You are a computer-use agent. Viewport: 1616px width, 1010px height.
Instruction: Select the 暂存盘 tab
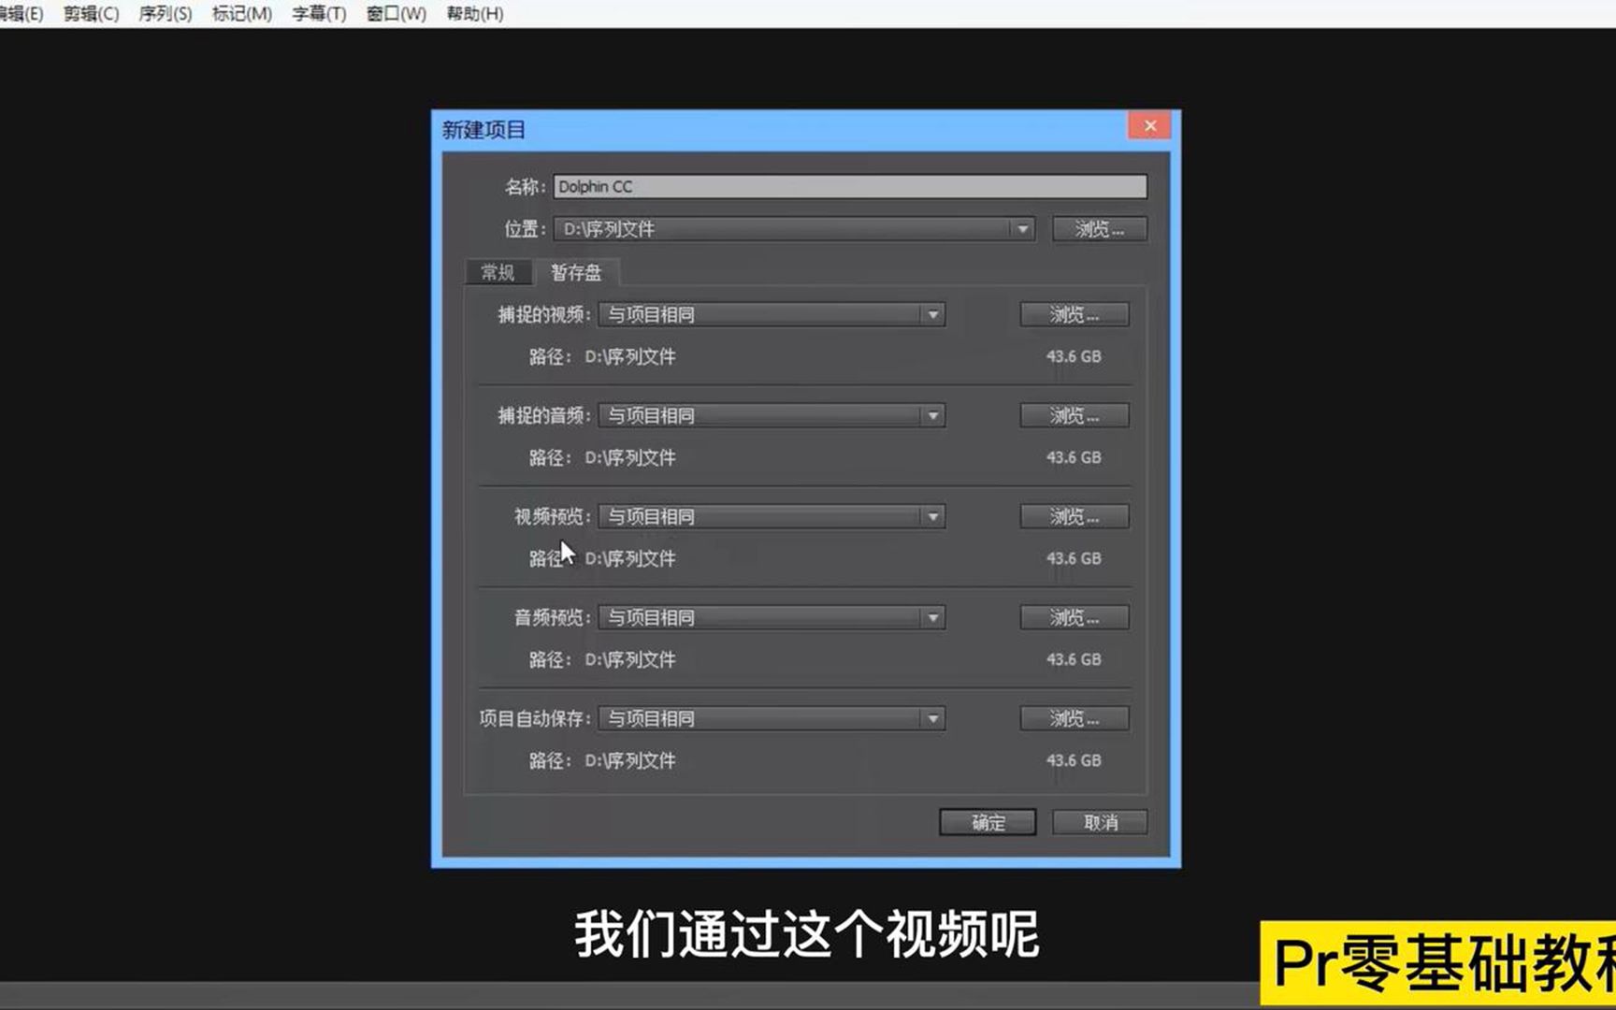[x=577, y=272]
